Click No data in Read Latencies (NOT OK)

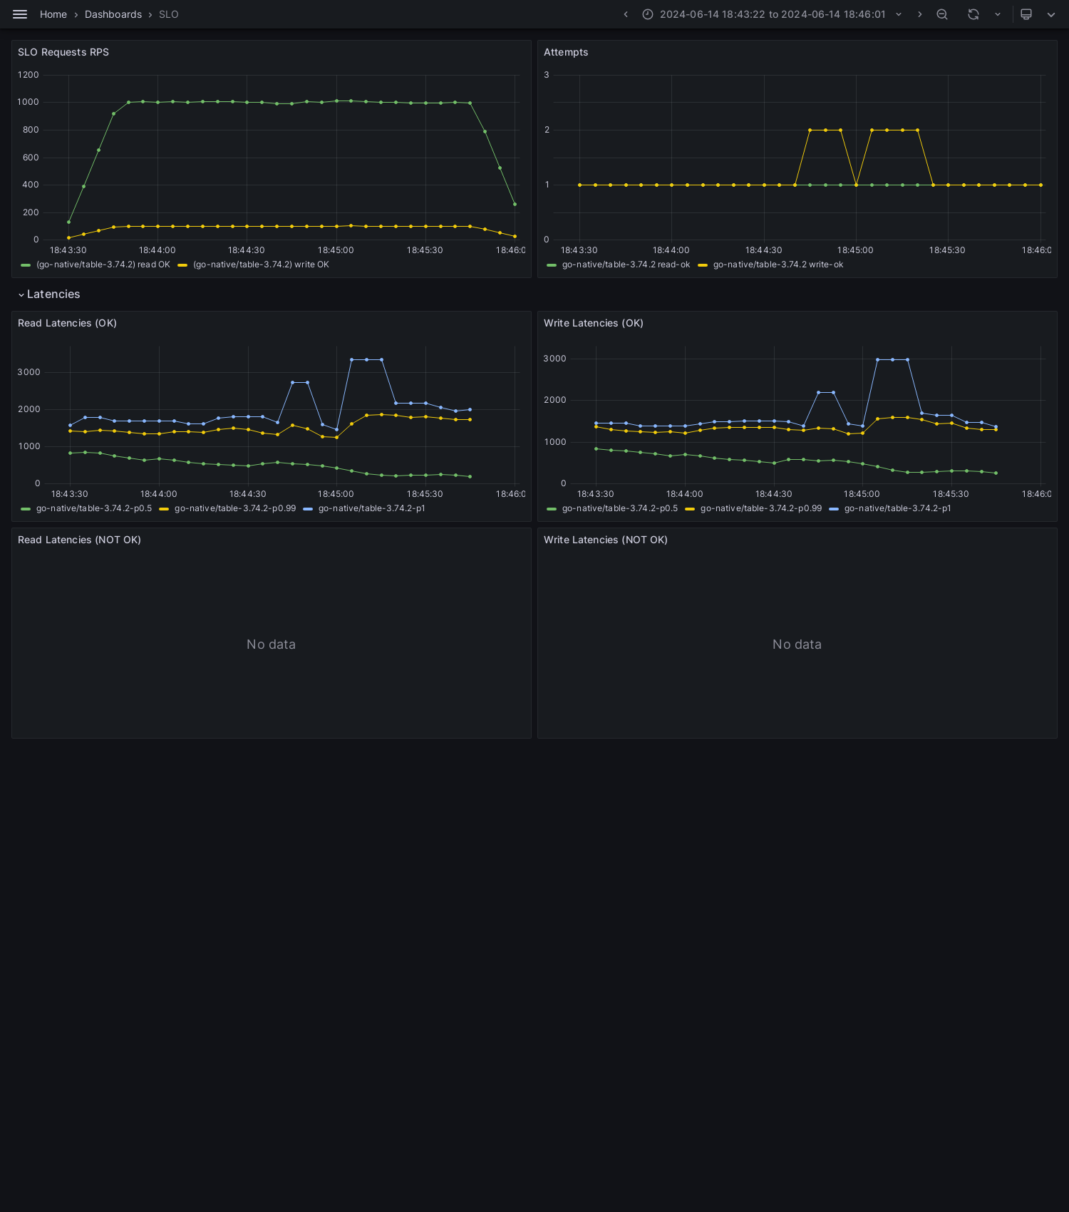coord(271,644)
